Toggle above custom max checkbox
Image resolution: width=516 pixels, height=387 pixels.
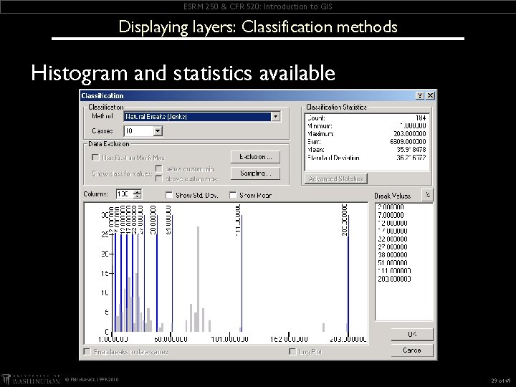point(159,178)
